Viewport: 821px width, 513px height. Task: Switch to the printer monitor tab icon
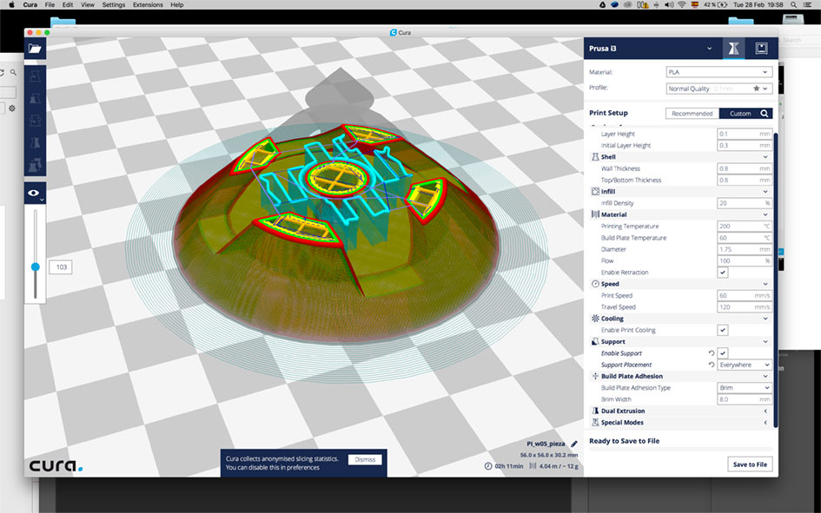(x=761, y=49)
